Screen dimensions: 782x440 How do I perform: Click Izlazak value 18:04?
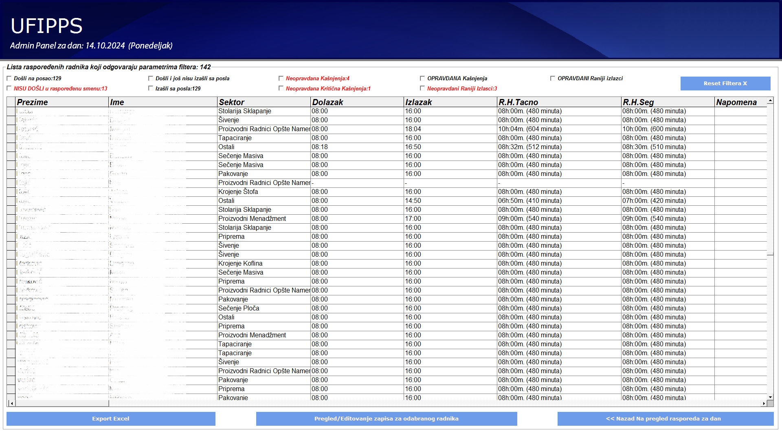(x=450, y=129)
